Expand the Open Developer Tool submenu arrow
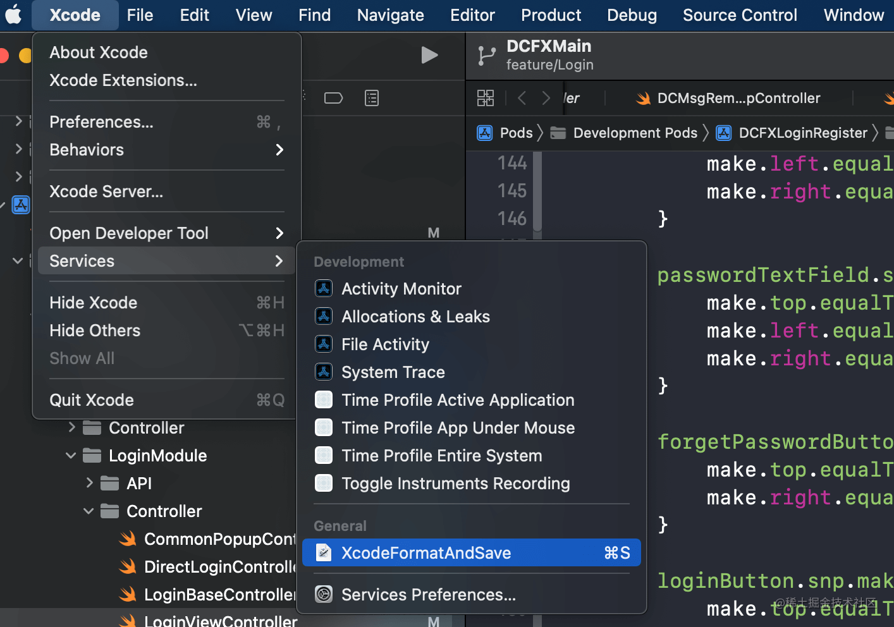Image resolution: width=894 pixels, height=627 pixels. click(x=279, y=233)
